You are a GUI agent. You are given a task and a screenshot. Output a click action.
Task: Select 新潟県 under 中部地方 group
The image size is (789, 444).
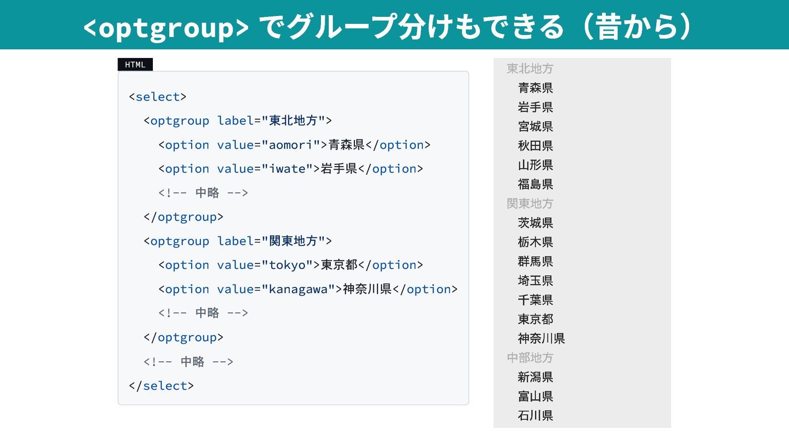[535, 377]
